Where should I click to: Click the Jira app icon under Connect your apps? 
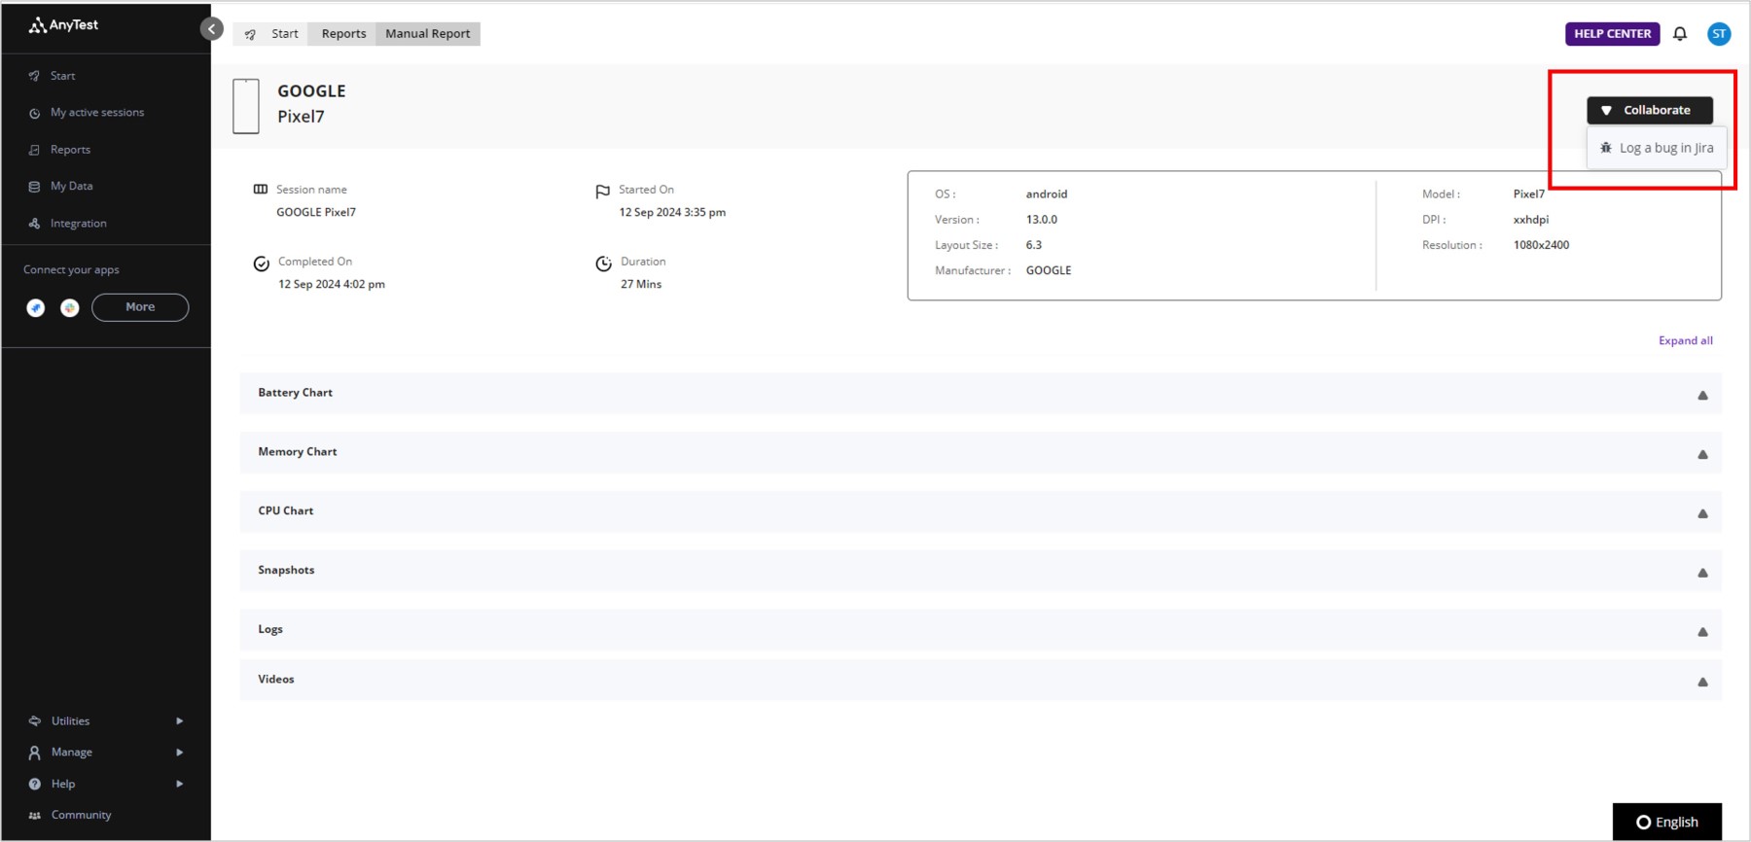36,308
